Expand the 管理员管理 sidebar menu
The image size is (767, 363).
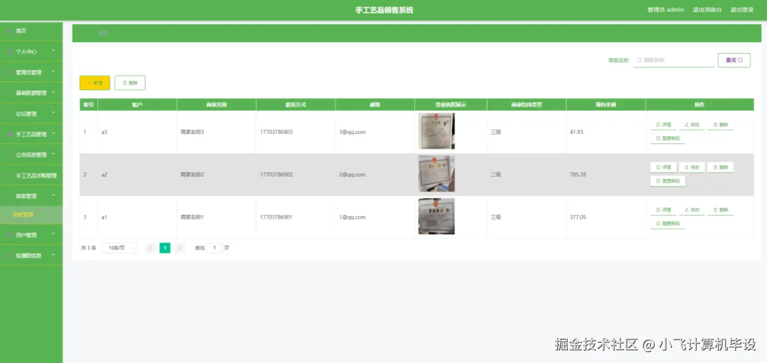(31, 72)
